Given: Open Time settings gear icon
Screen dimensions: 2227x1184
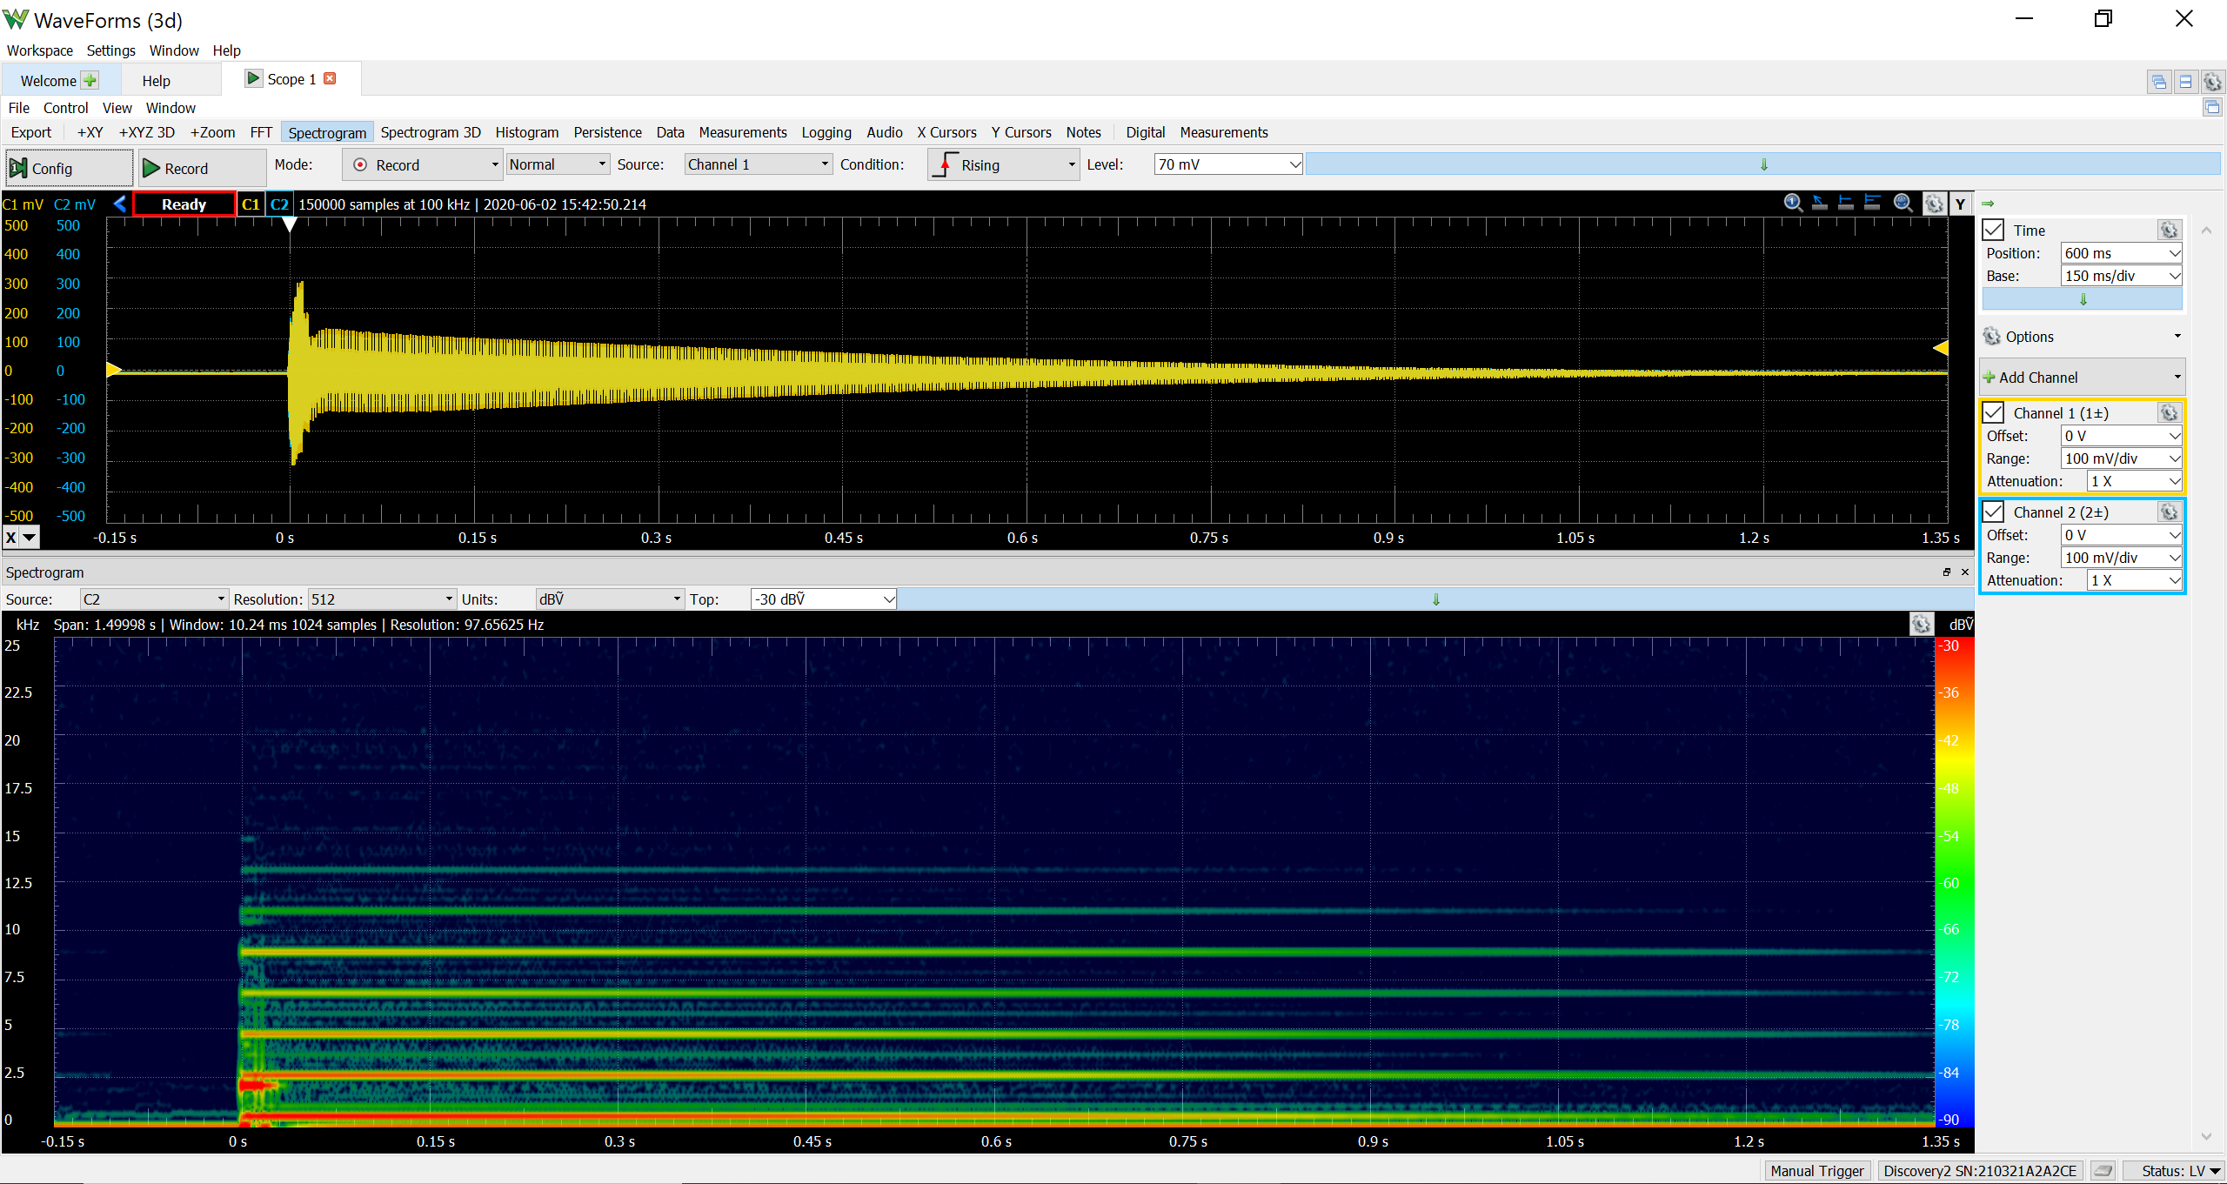Looking at the screenshot, I should pyautogui.click(x=2169, y=230).
